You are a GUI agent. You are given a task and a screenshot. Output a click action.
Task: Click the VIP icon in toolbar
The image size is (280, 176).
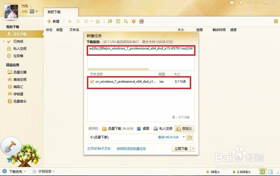tap(141, 22)
